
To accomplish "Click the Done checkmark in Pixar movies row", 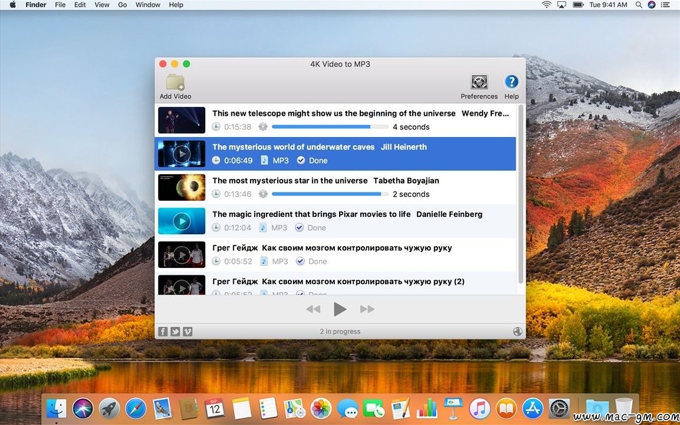I will pos(299,227).
